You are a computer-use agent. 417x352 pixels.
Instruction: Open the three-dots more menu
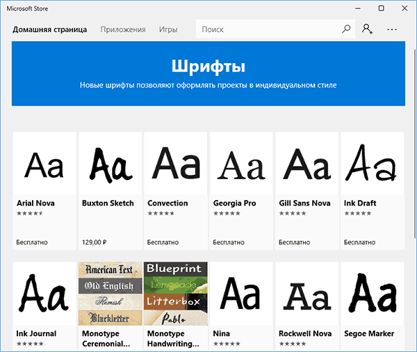pyautogui.click(x=392, y=29)
